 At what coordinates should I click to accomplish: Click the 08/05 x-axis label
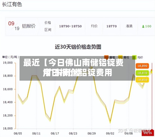(18, 133)
